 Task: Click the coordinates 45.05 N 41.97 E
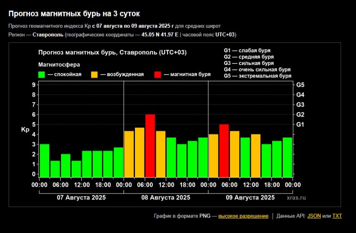click(x=160, y=35)
